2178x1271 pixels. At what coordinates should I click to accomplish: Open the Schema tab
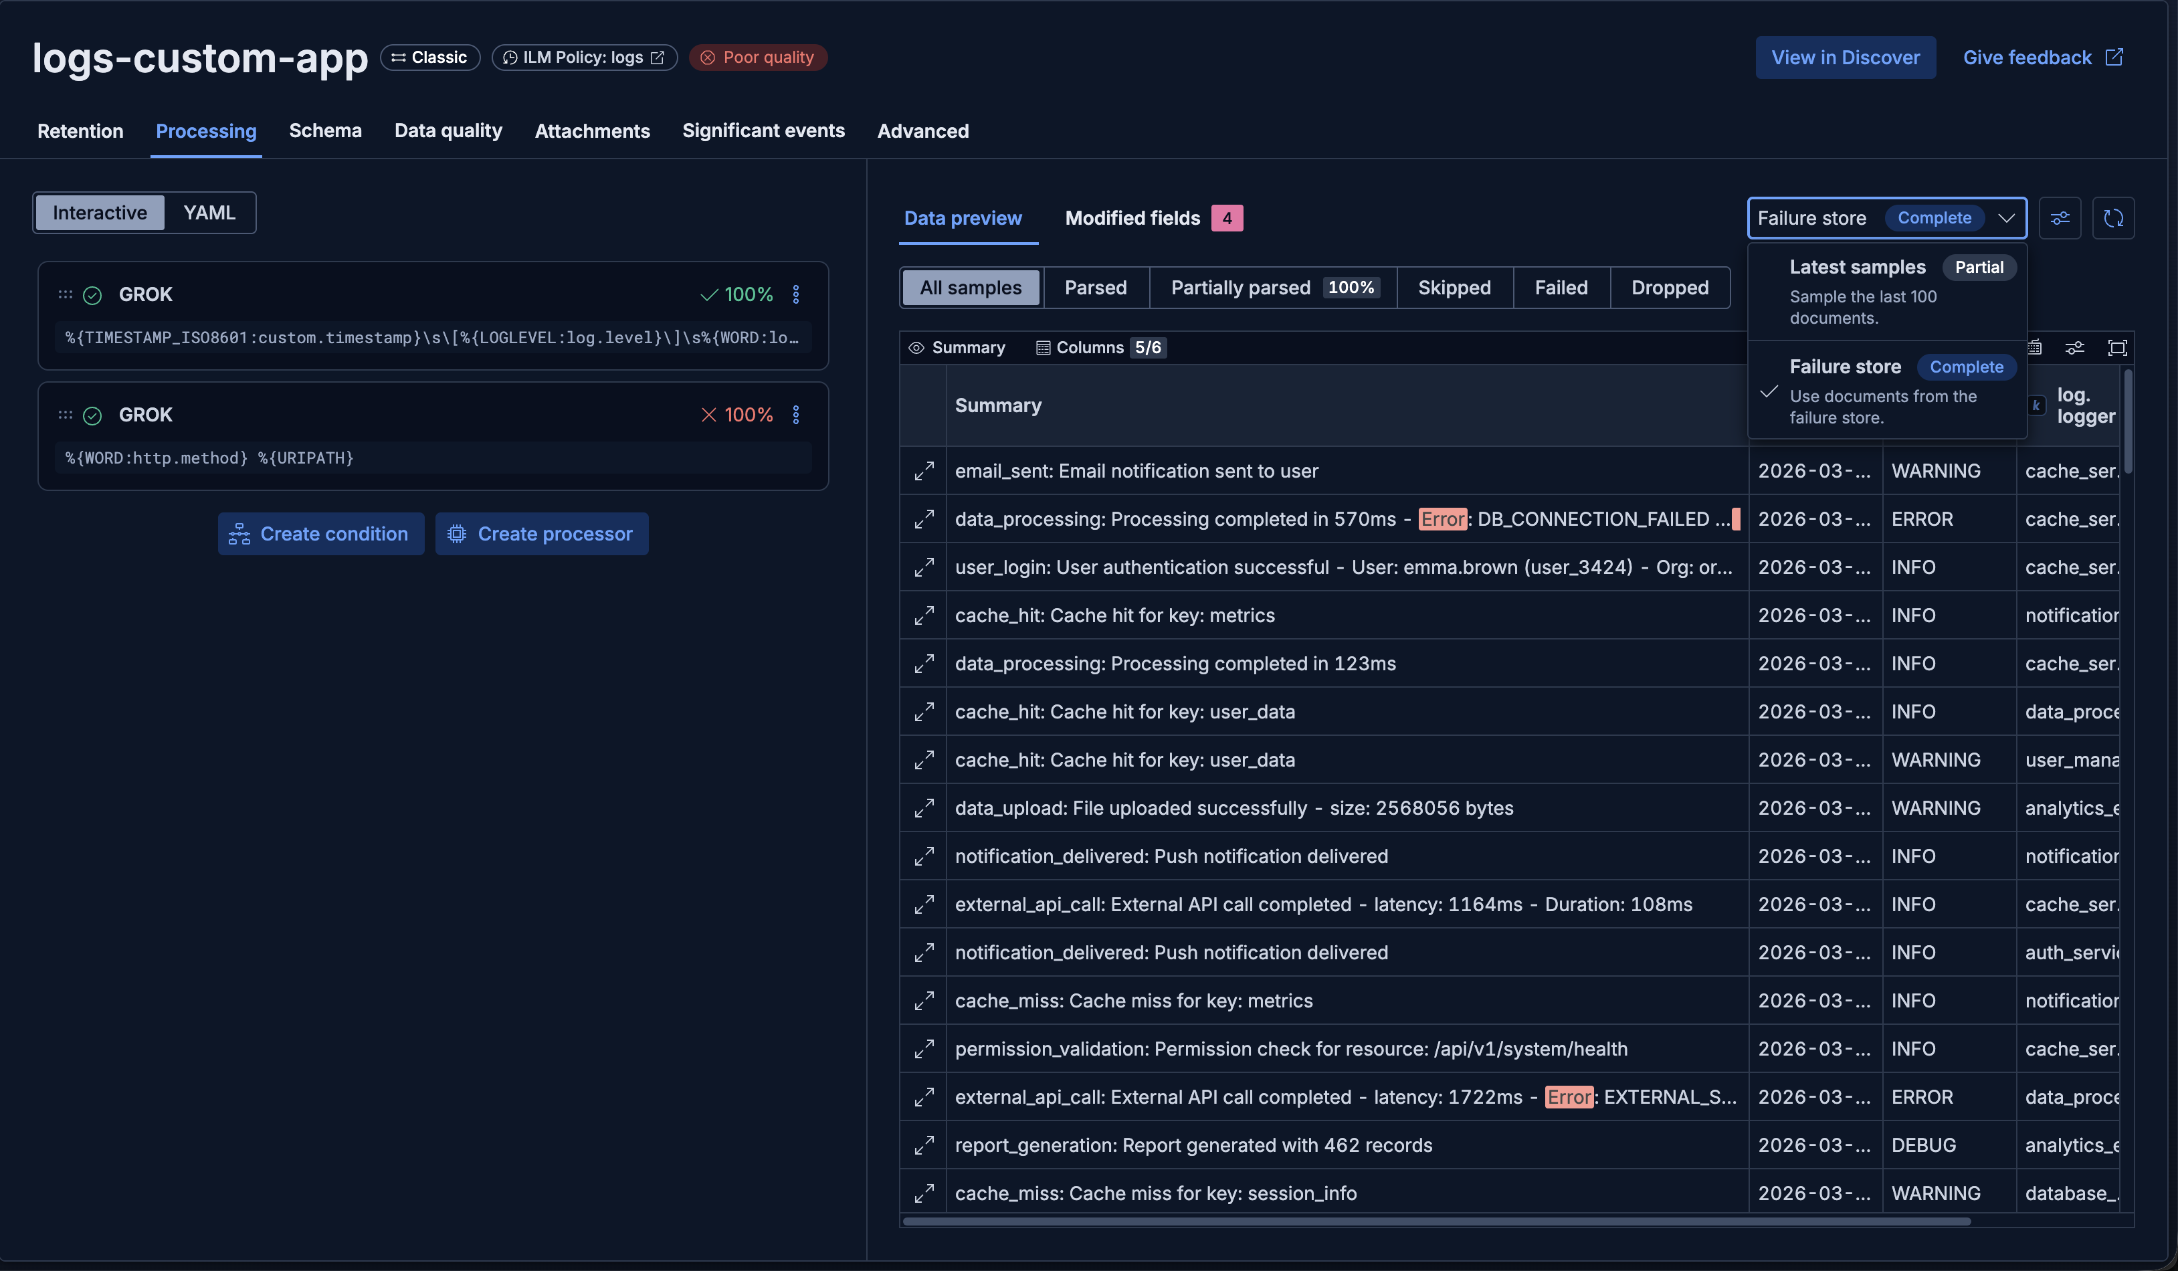pyautogui.click(x=325, y=130)
